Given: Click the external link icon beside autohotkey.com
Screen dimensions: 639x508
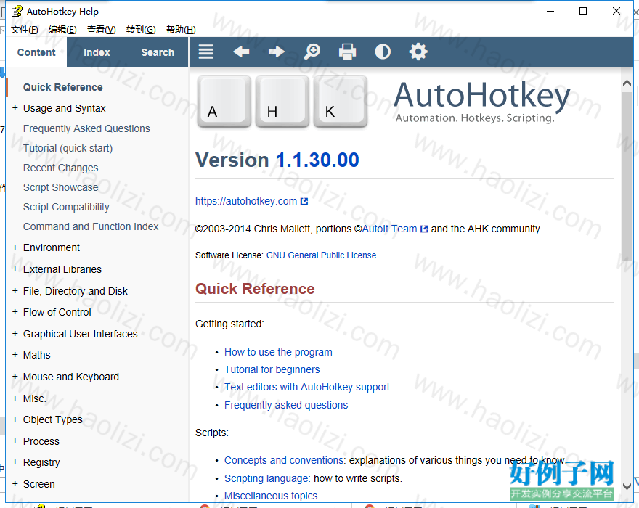Looking at the screenshot, I should [304, 201].
